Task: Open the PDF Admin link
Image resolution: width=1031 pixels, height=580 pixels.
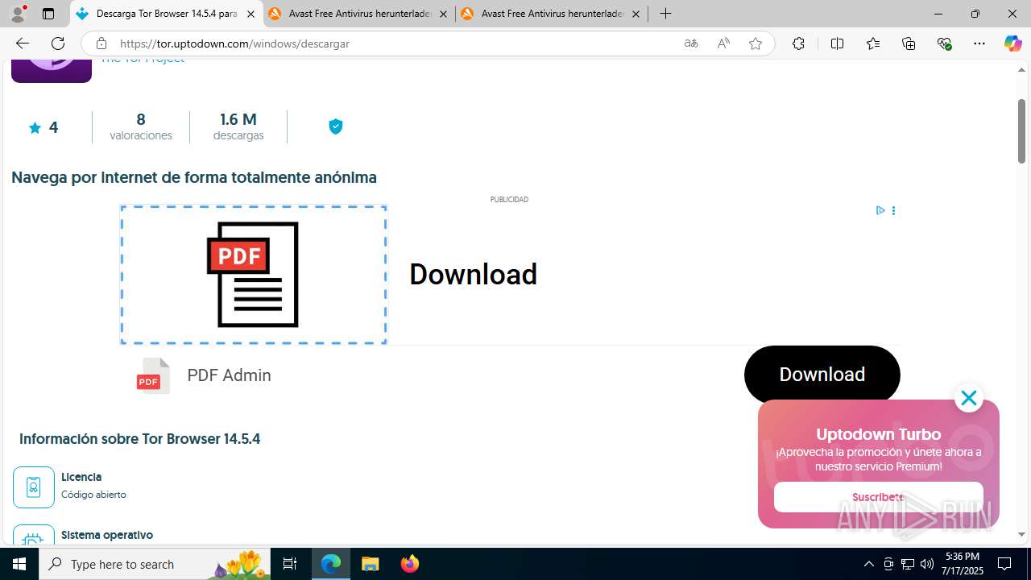Action: [x=229, y=375]
